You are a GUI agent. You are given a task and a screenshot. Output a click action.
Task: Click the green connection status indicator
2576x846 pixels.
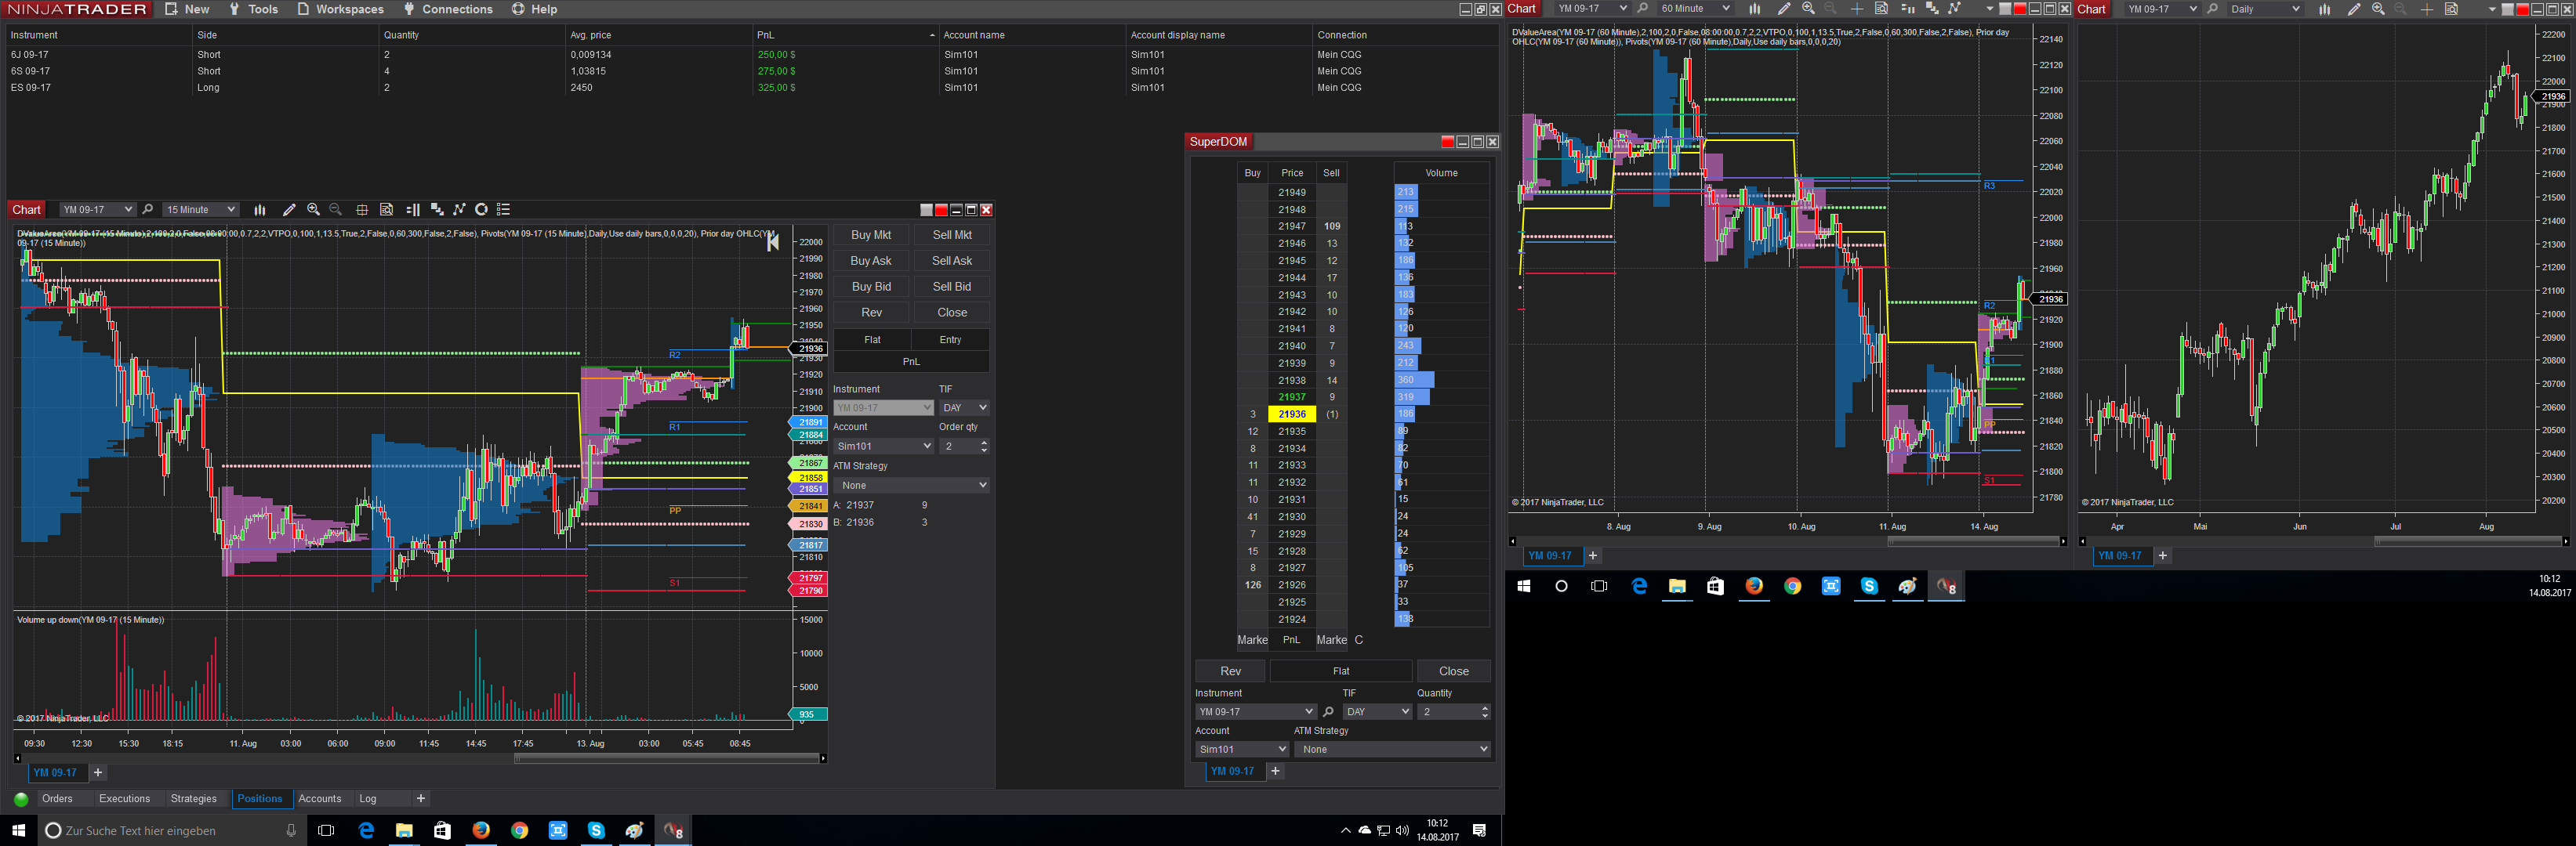tap(21, 799)
